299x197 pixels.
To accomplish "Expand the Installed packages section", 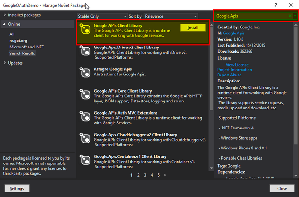I will point(5,15).
